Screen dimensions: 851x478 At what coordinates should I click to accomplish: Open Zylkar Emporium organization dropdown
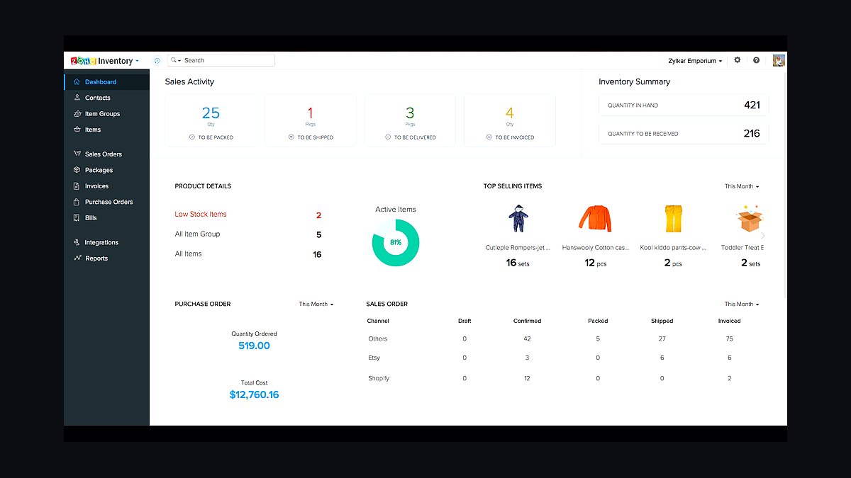695,61
